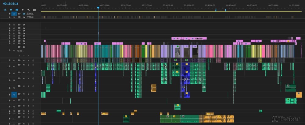Open Timeline Display Settings wrench
This screenshot has height=125, width=305.
[28, 10]
